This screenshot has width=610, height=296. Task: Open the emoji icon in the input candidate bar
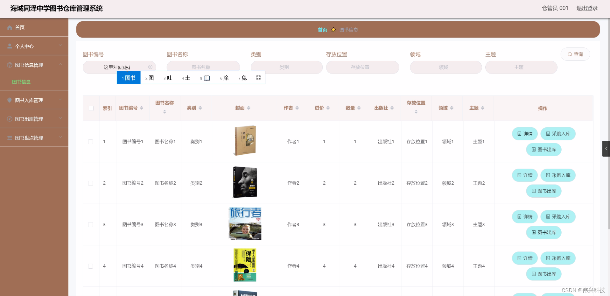tap(258, 77)
